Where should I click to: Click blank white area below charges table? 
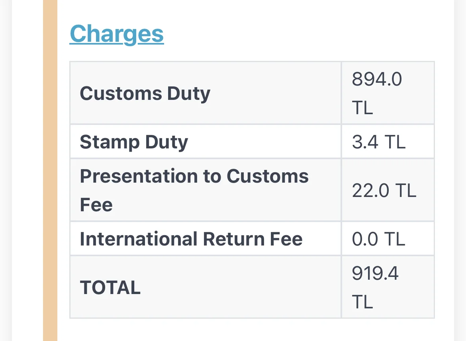[251, 329]
